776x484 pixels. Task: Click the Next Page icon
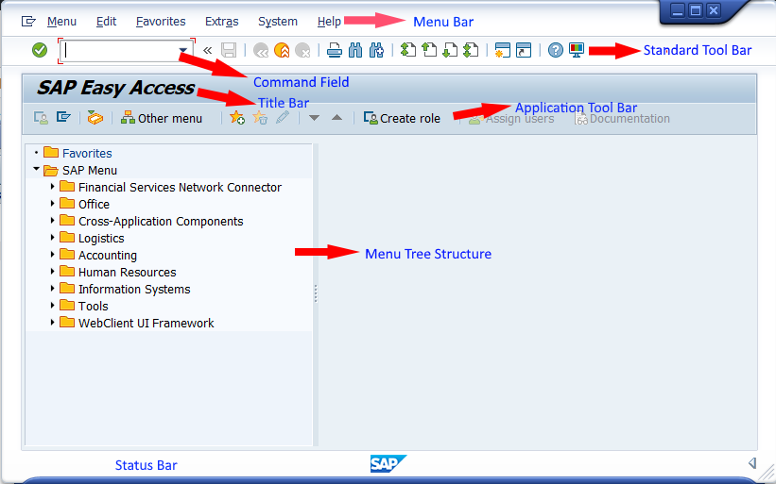[450, 50]
